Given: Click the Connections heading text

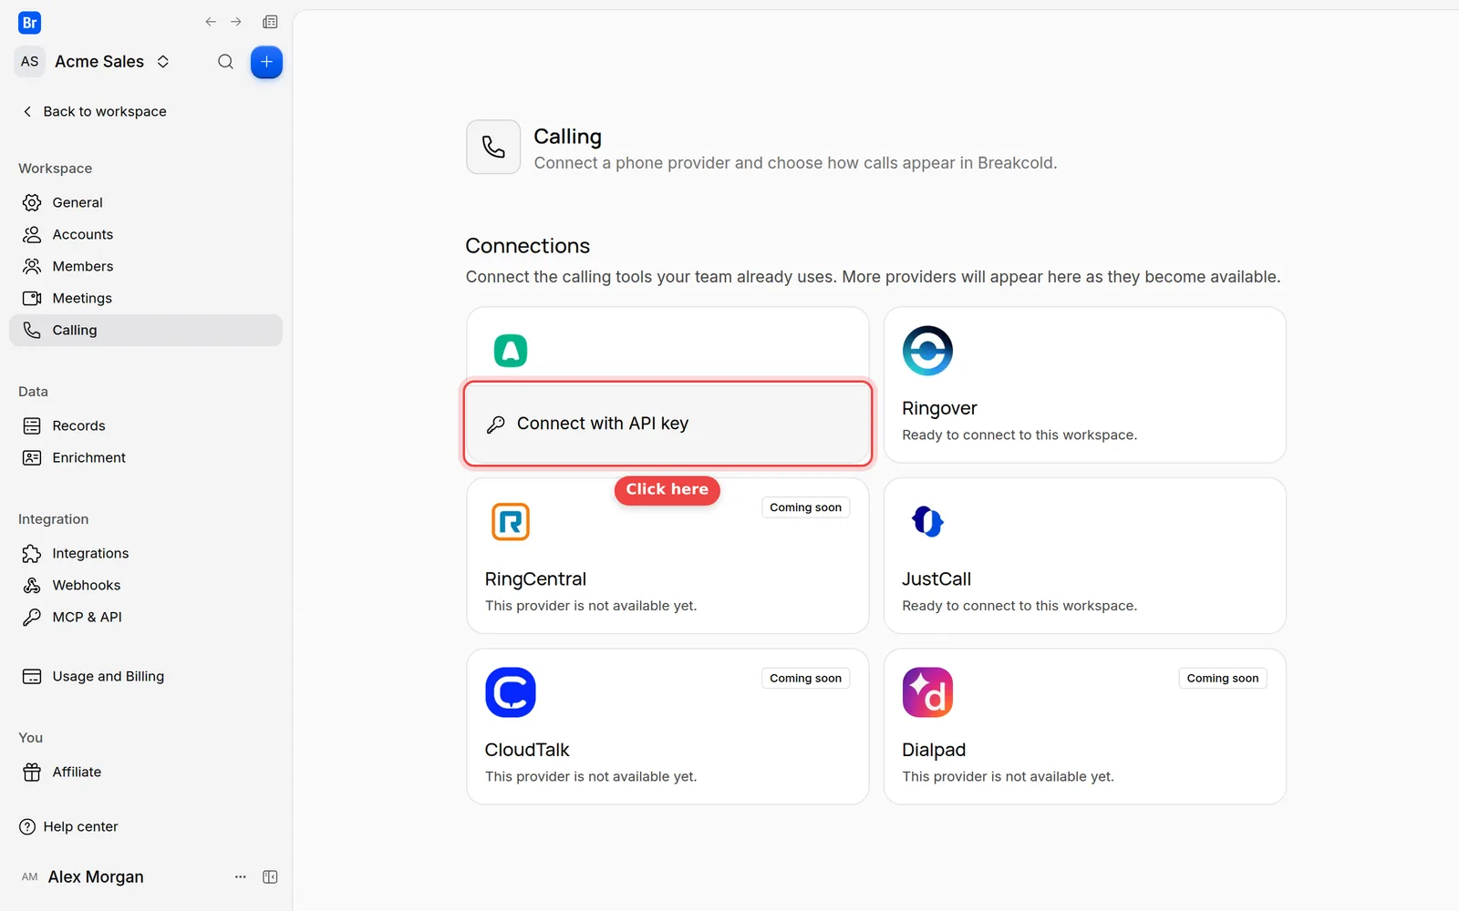Looking at the screenshot, I should [527, 246].
